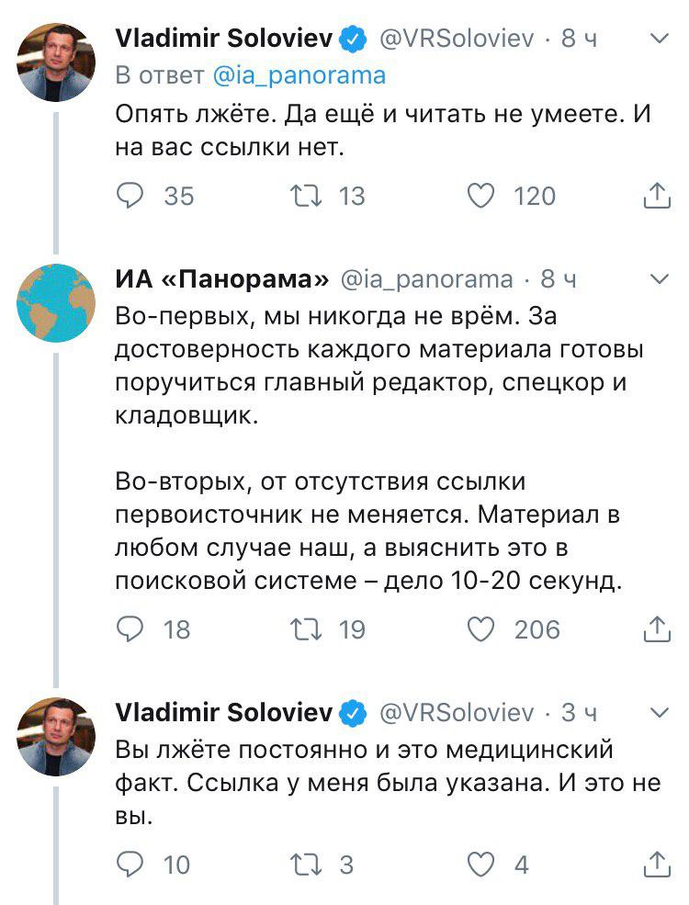Open ИА «Панорама» profile name
689x905 pixels.
click(223, 279)
